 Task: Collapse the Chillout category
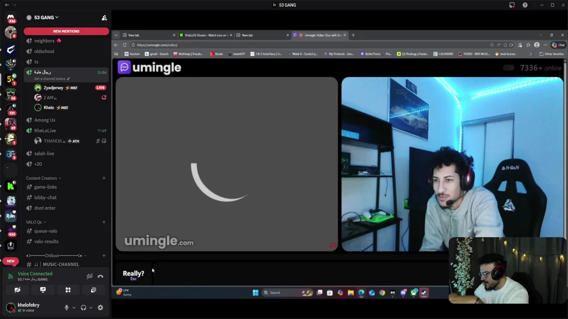click(56, 256)
